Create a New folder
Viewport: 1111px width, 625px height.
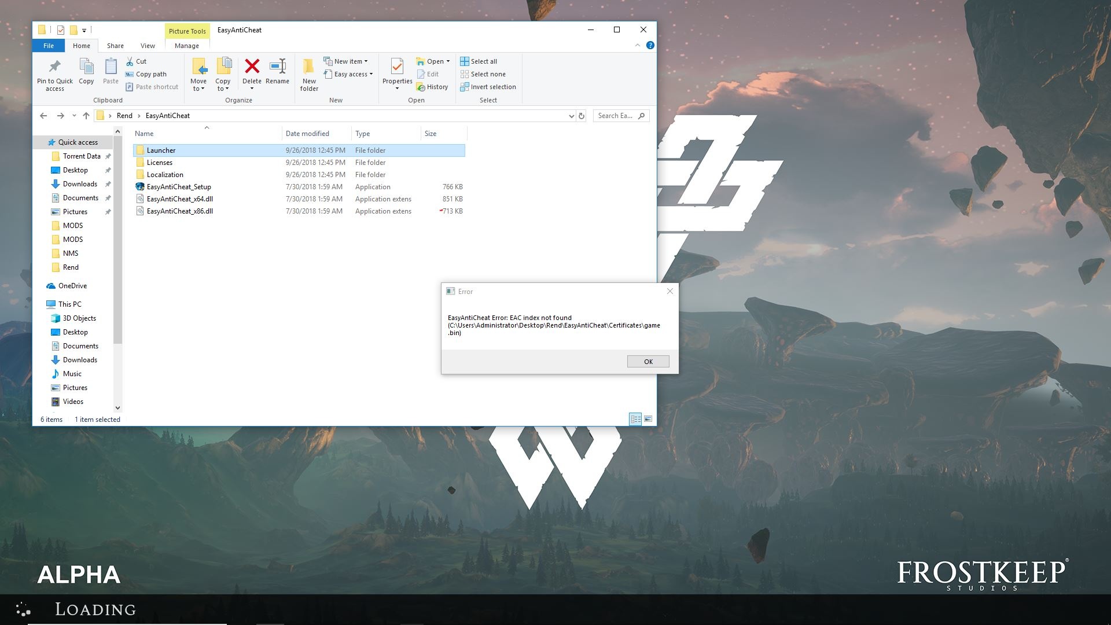click(309, 74)
